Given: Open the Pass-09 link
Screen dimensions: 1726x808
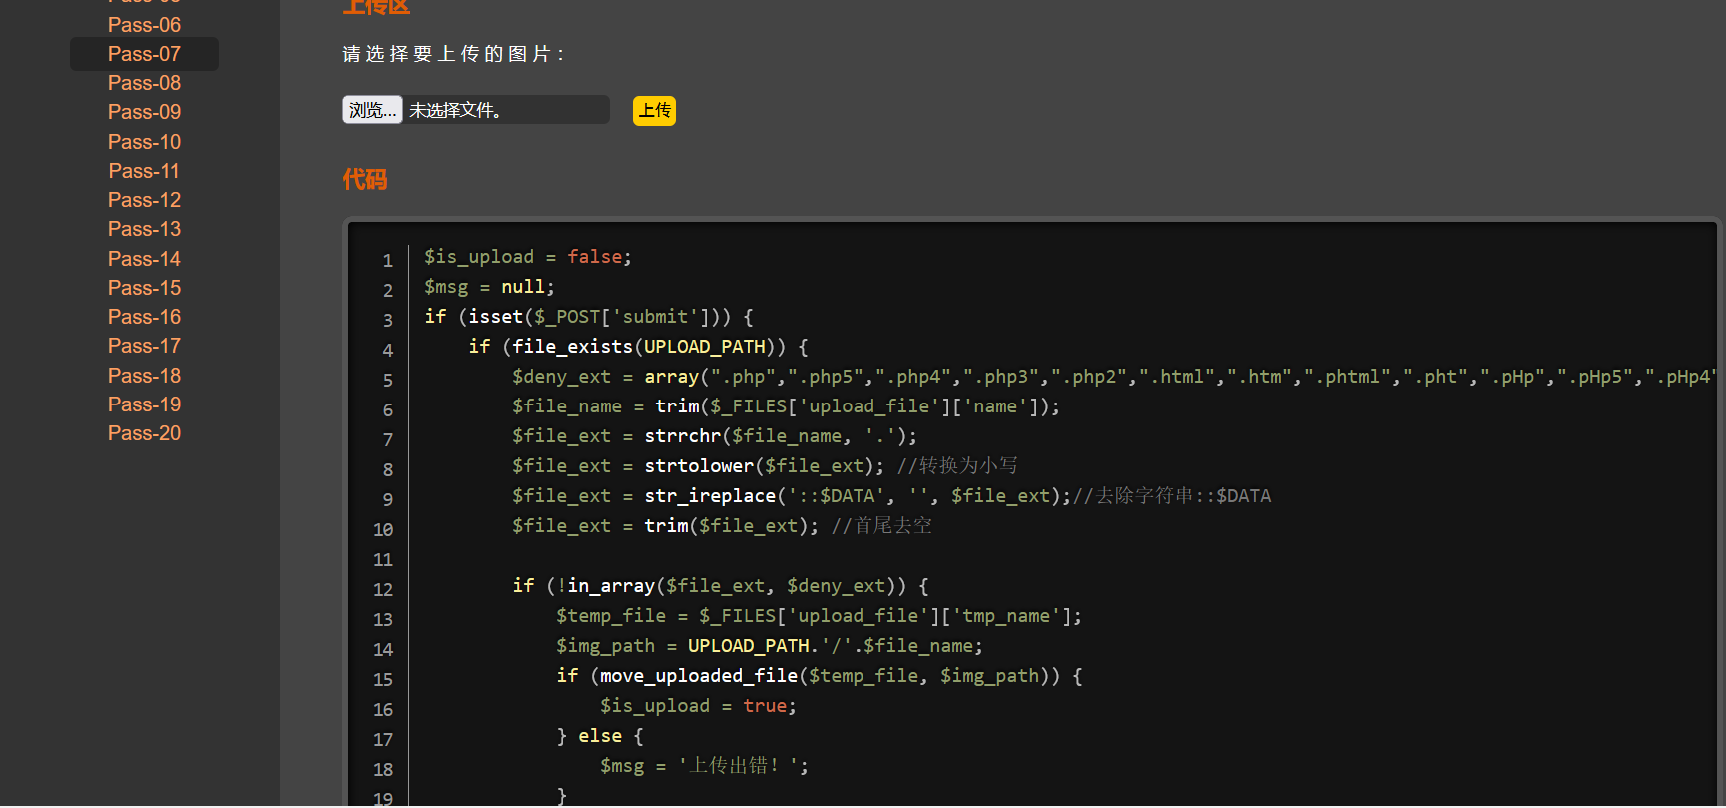Looking at the screenshot, I should pos(144,112).
